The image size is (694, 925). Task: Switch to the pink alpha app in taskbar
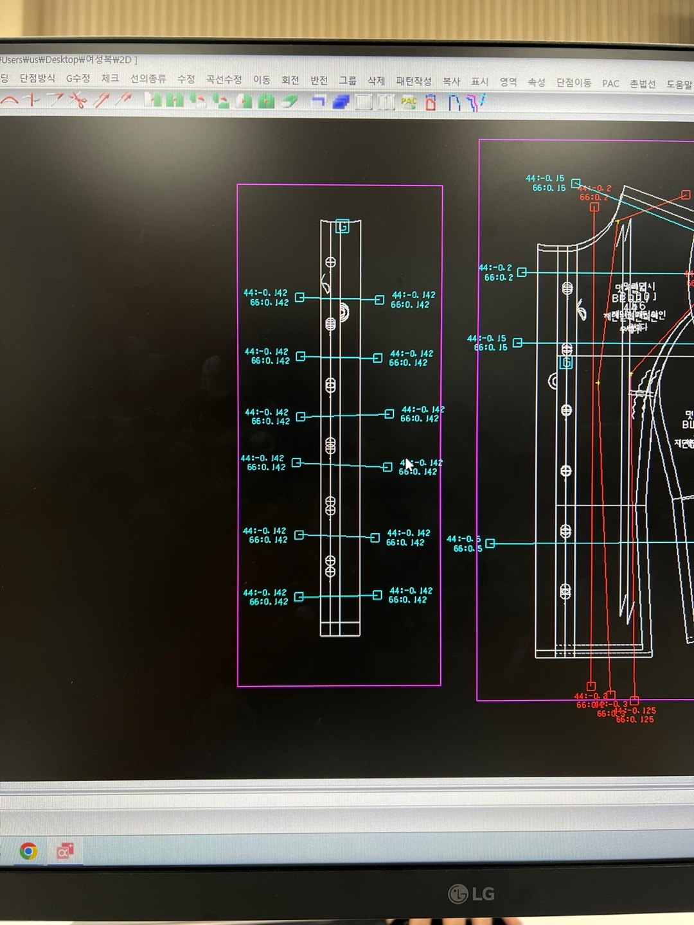(65, 851)
